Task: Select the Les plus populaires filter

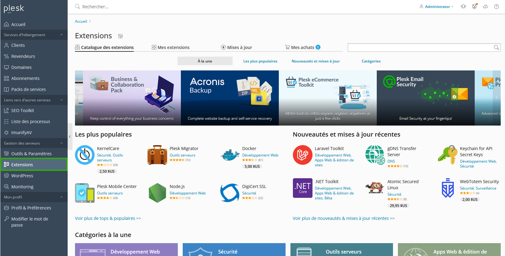Action: point(260,61)
